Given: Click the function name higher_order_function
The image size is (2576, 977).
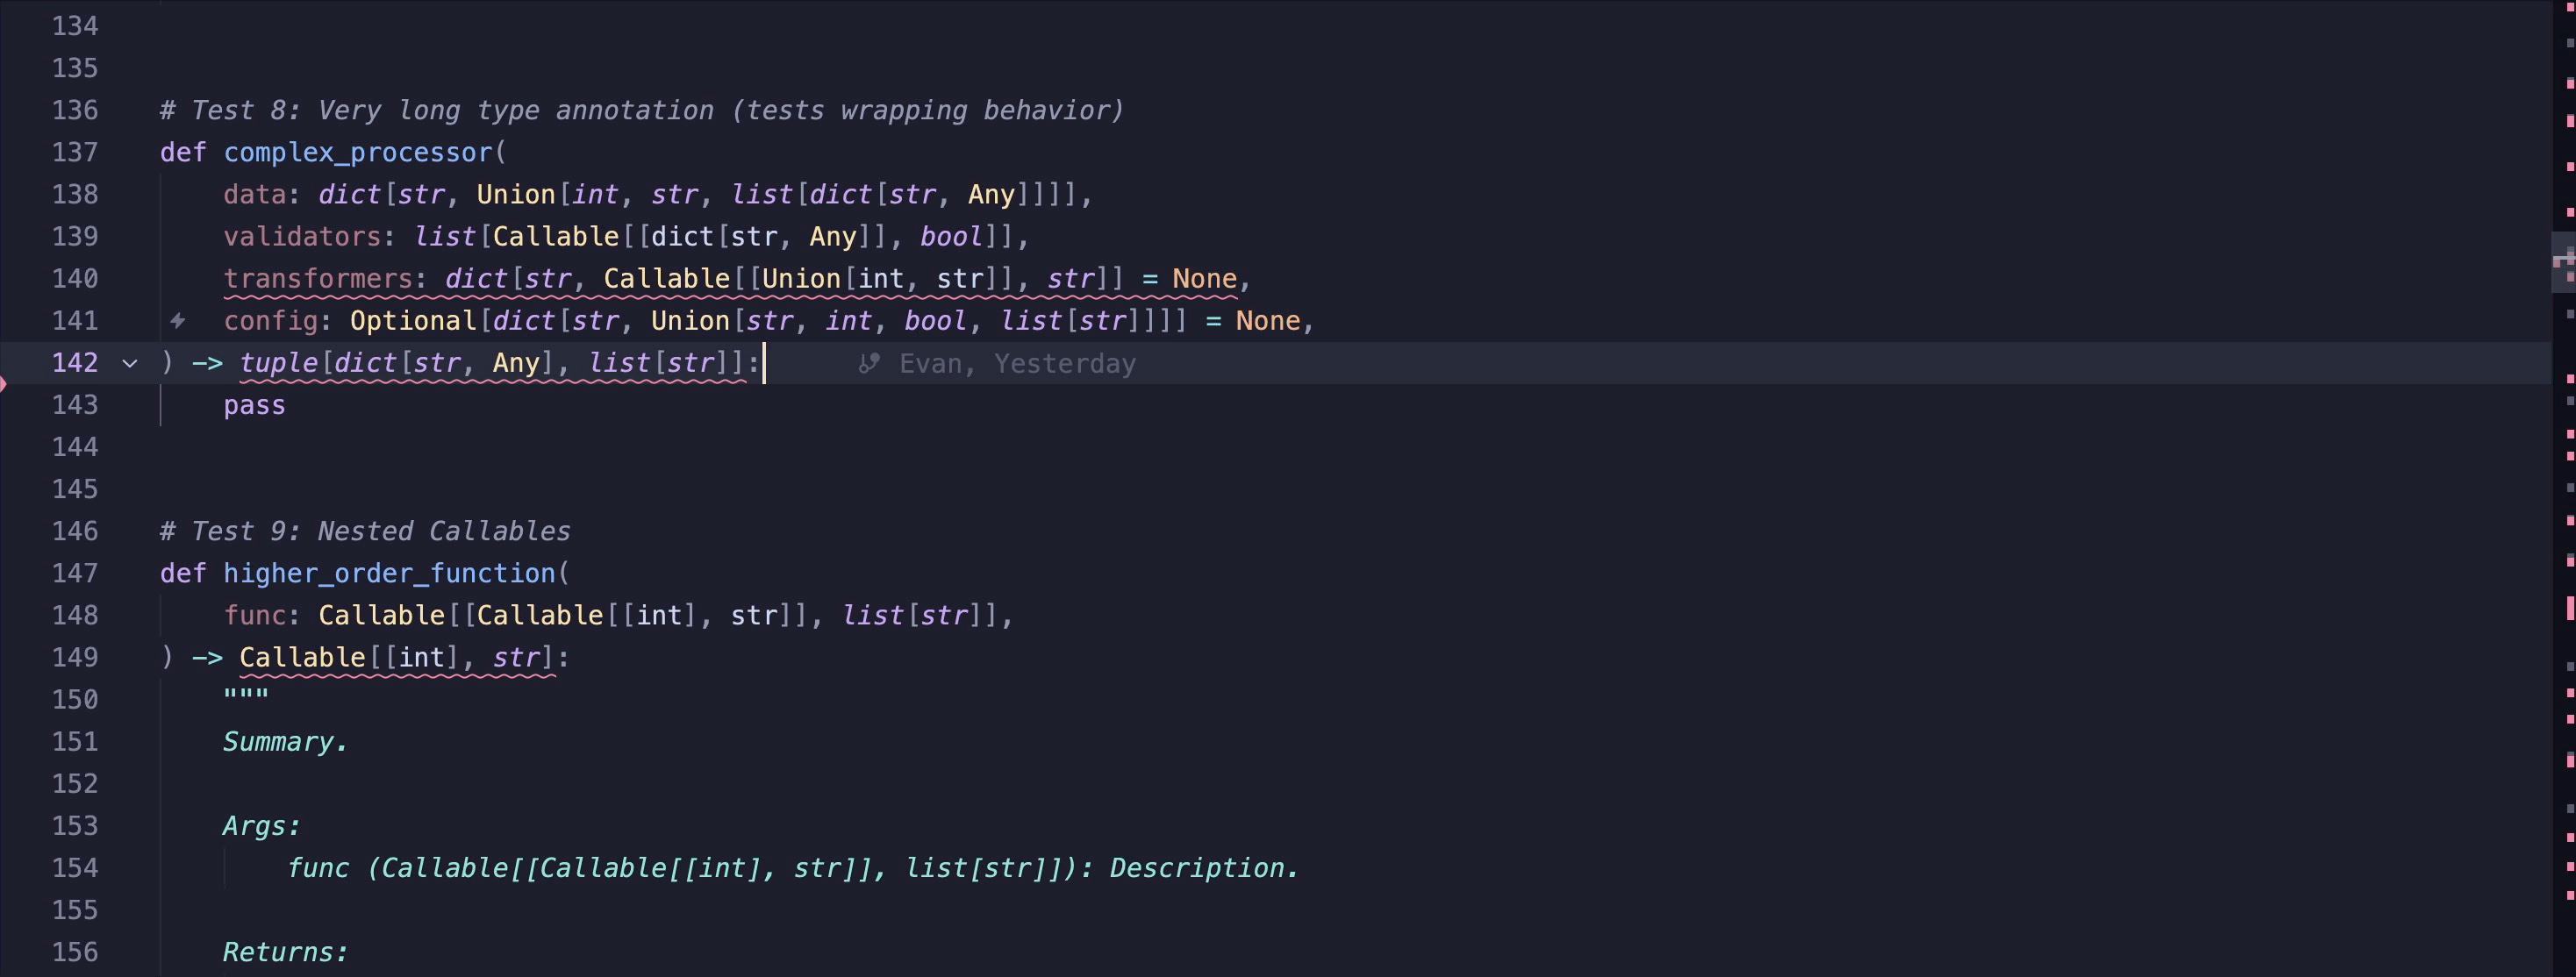Looking at the screenshot, I should click(x=389, y=574).
